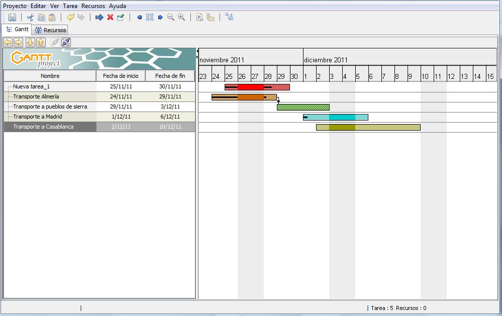Click the unlink tasks broken chain icon
This screenshot has height=316, width=502.
tap(66, 42)
